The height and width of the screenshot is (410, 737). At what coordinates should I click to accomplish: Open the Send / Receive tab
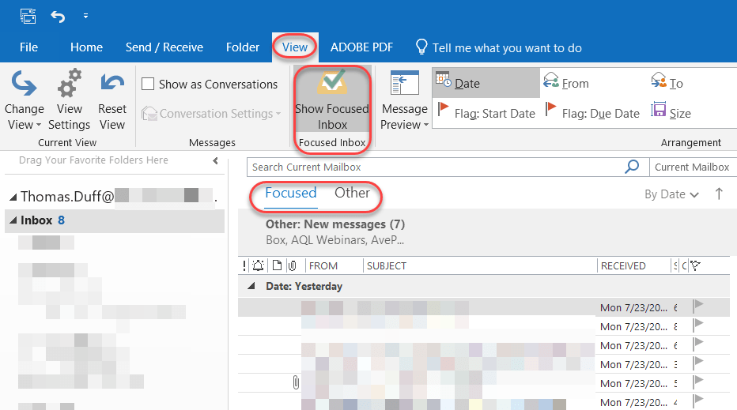[164, 47]
